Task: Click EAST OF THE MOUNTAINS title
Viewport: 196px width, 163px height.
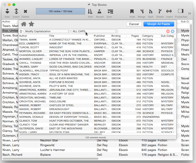Action: (x=66, y=129)
